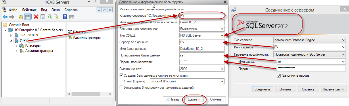The height and width of the screenshot is (106, 349).
Task: Select 1C:Enterprise 8.3 Central Servers node
Action: click(38, 30)
